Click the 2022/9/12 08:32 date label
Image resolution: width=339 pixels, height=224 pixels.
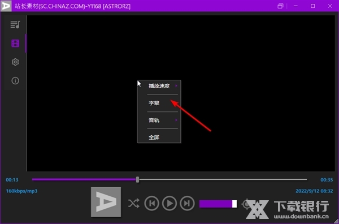(314, 191)
